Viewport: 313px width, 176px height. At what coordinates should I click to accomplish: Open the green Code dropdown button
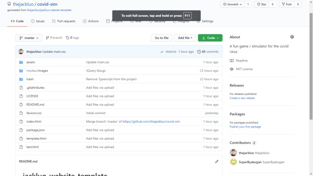210,38
